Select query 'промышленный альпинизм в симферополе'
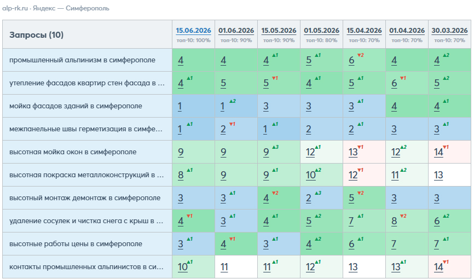The width and height of the screenshot is (474, 279). coord(82,60)
